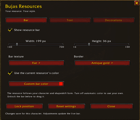Screen dimensions: 140x120
Task: Click the Show resource bar label text
Action: [27, 30]
